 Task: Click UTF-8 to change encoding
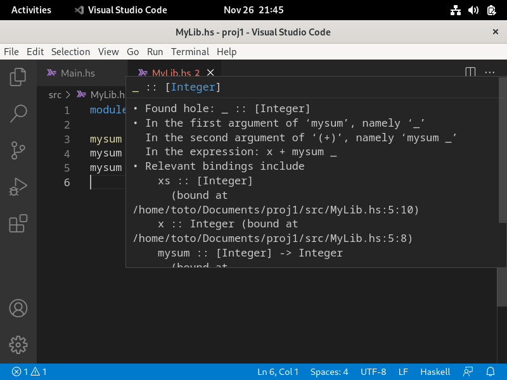pos(373,372)
